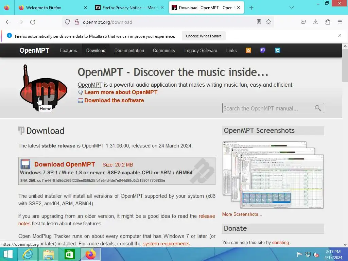The image size is (348, 261).
Task: Reload the current page
Action: pos(33,22)
